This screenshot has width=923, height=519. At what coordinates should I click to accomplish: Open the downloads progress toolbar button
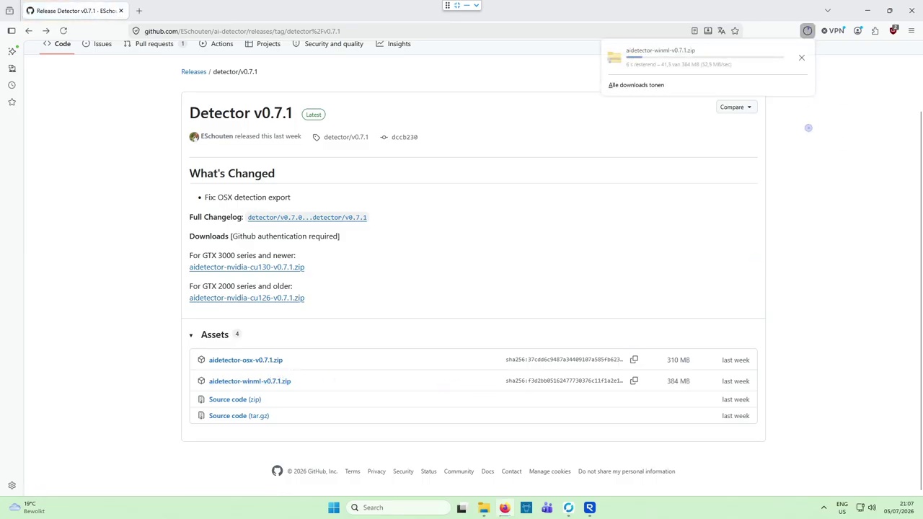[x=808, y=31]
